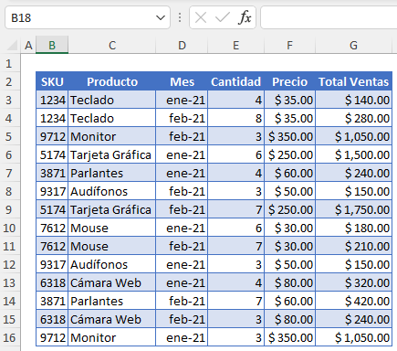This screenshot has height=351, width=397.
Task: Click Monitor cell in row 16
Action: coord(112,337)
